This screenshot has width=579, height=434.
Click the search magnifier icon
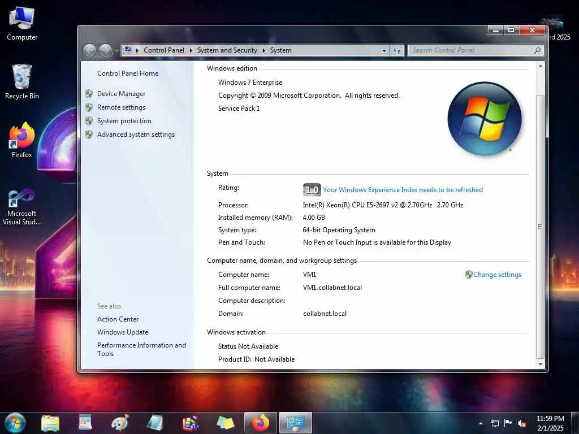click(x=538, y=50)
